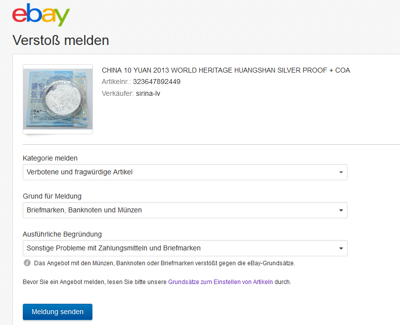Click the Grund für Meldung field label
Screen dimensions: 400x325
pyautogui.click(x=52, y=197)
